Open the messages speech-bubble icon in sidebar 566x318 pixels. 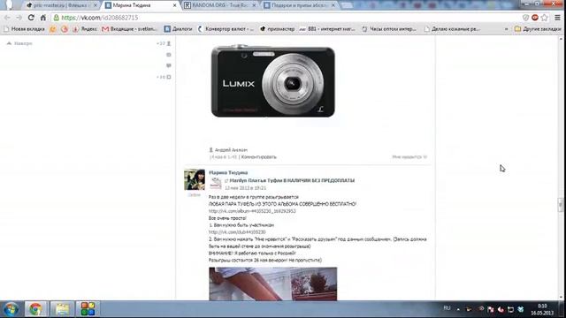click(x=169, y=65)
